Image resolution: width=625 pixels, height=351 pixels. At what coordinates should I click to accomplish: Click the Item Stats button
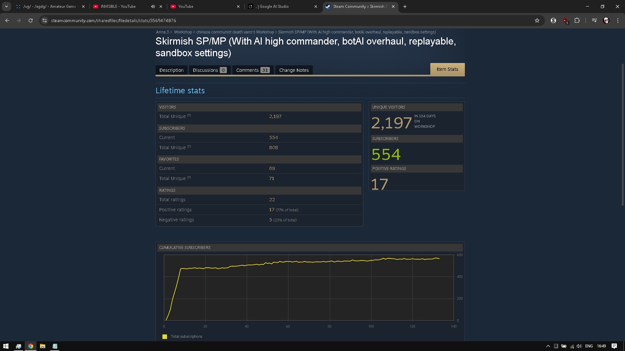click(x=447, y=69)
